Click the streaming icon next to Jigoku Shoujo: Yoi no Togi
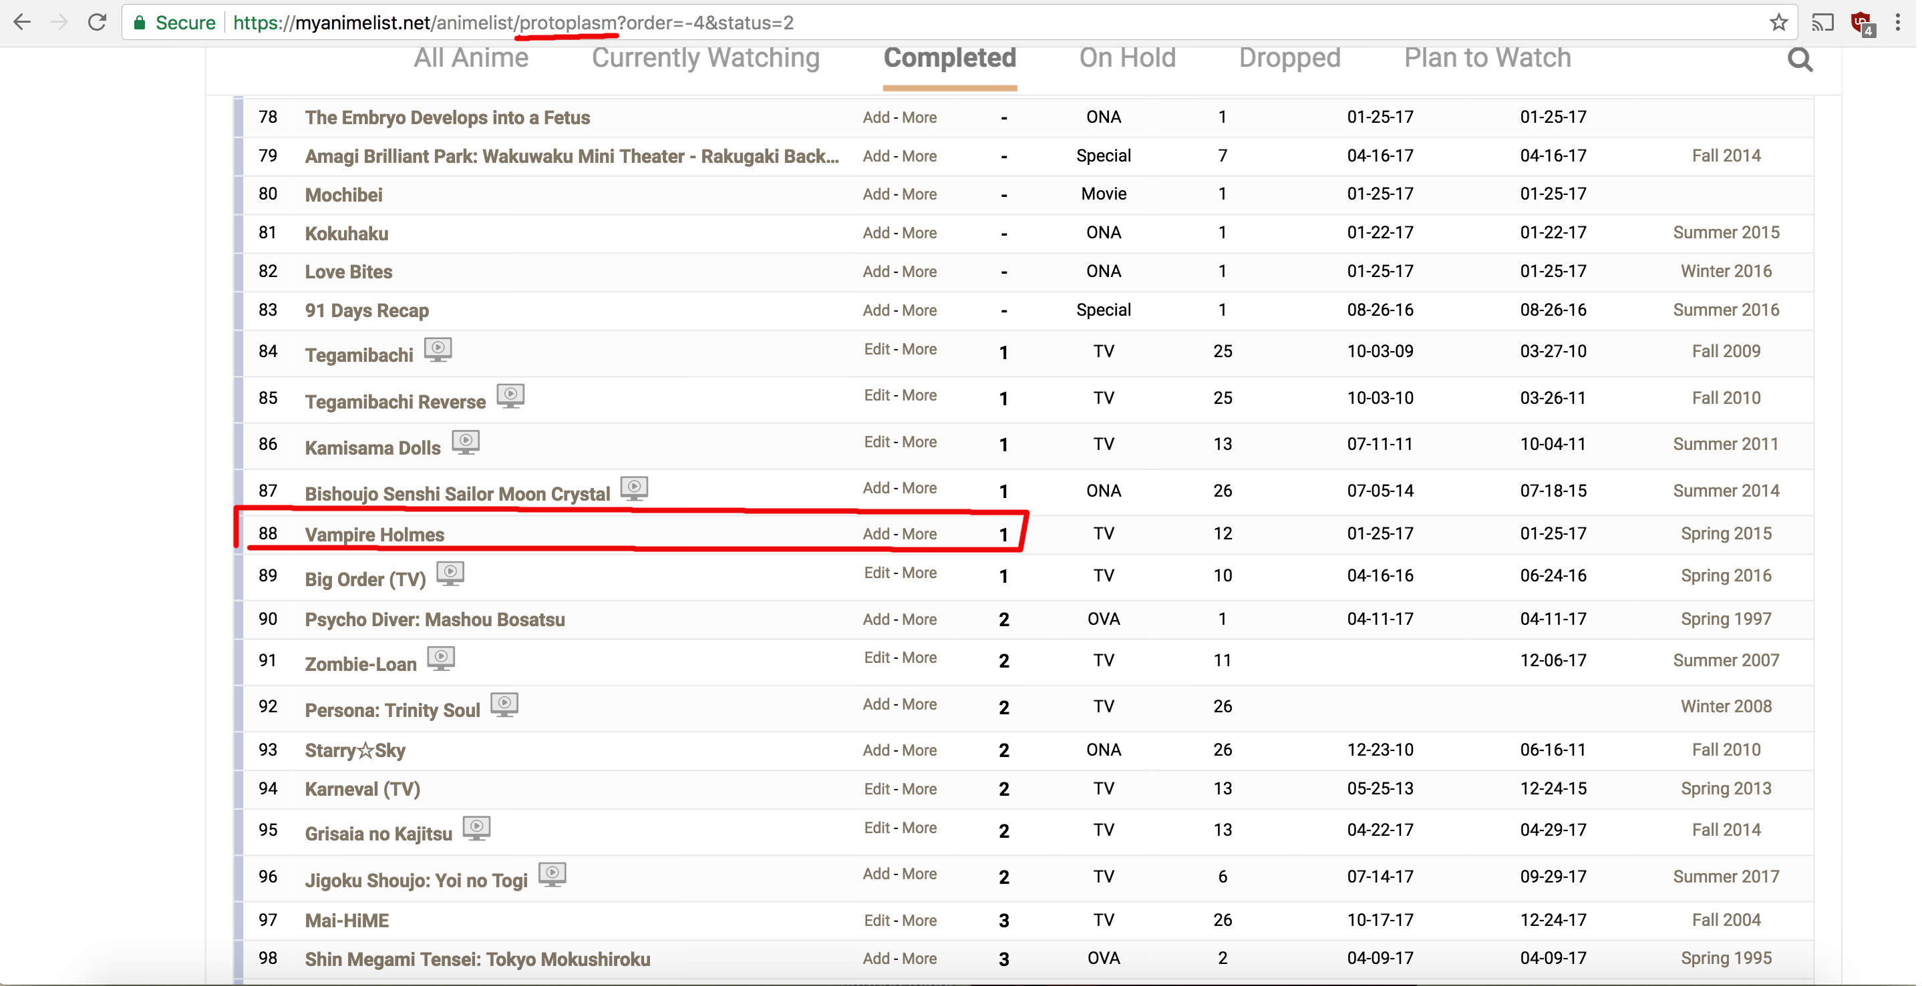The height and width of the screenshot is (986, 1922). [x=552, y=874]
